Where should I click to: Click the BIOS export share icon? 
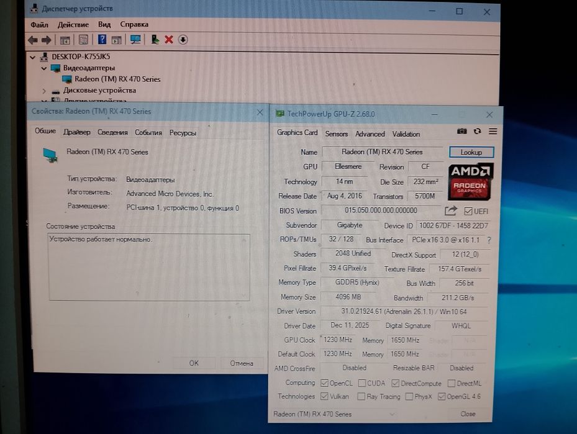pos(451,210)
